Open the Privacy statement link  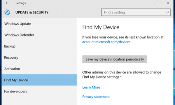pyautogui.click(x=96, y=97)
